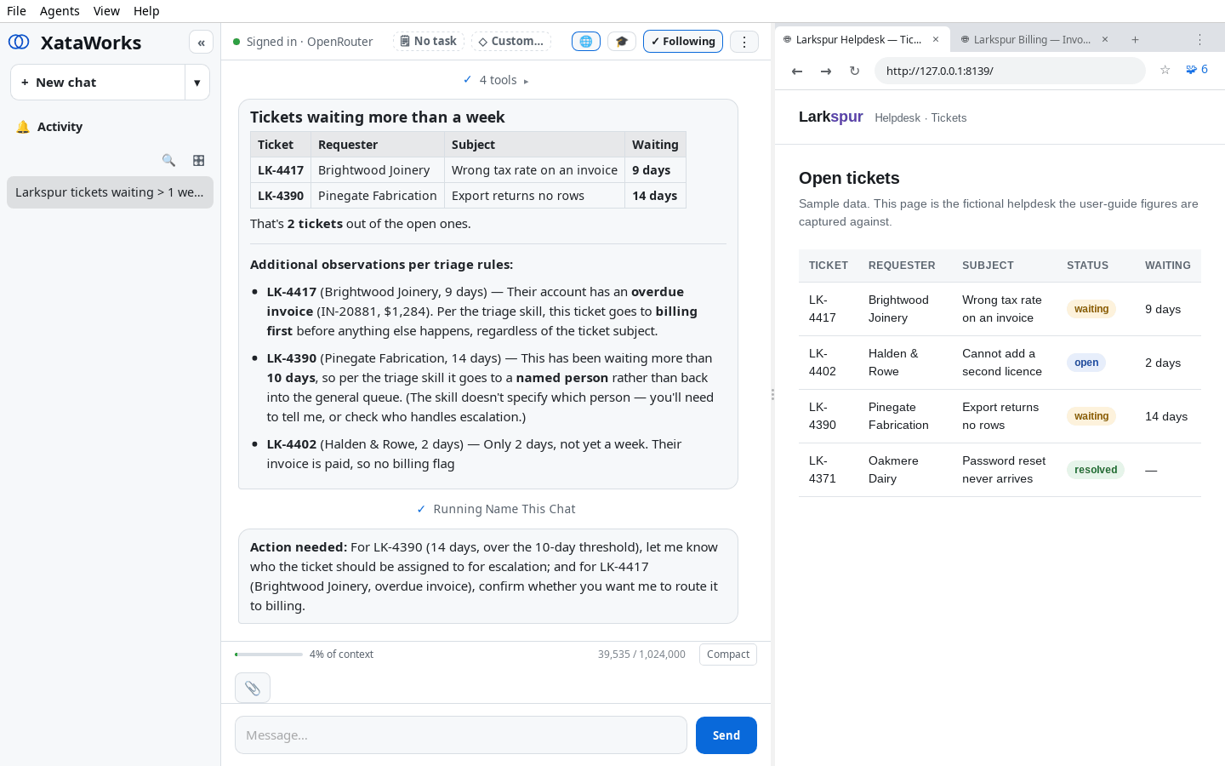The image size is (1225, 766).
Task: Click the XataWorks logo icon
Action: click(19, 42)
